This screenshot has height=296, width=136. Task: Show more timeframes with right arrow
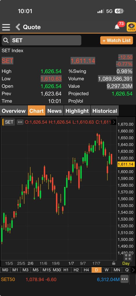pyautogui.click(x=133, y=270)
